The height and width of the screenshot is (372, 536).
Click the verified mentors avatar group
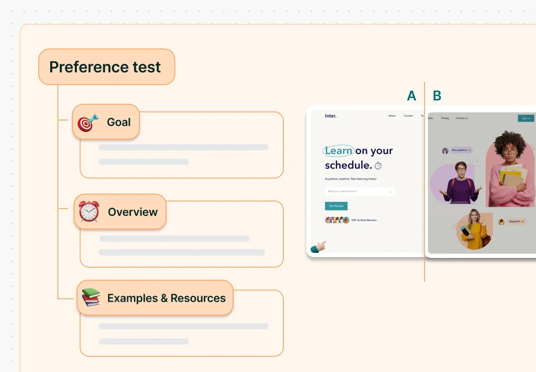coord(337,220)
